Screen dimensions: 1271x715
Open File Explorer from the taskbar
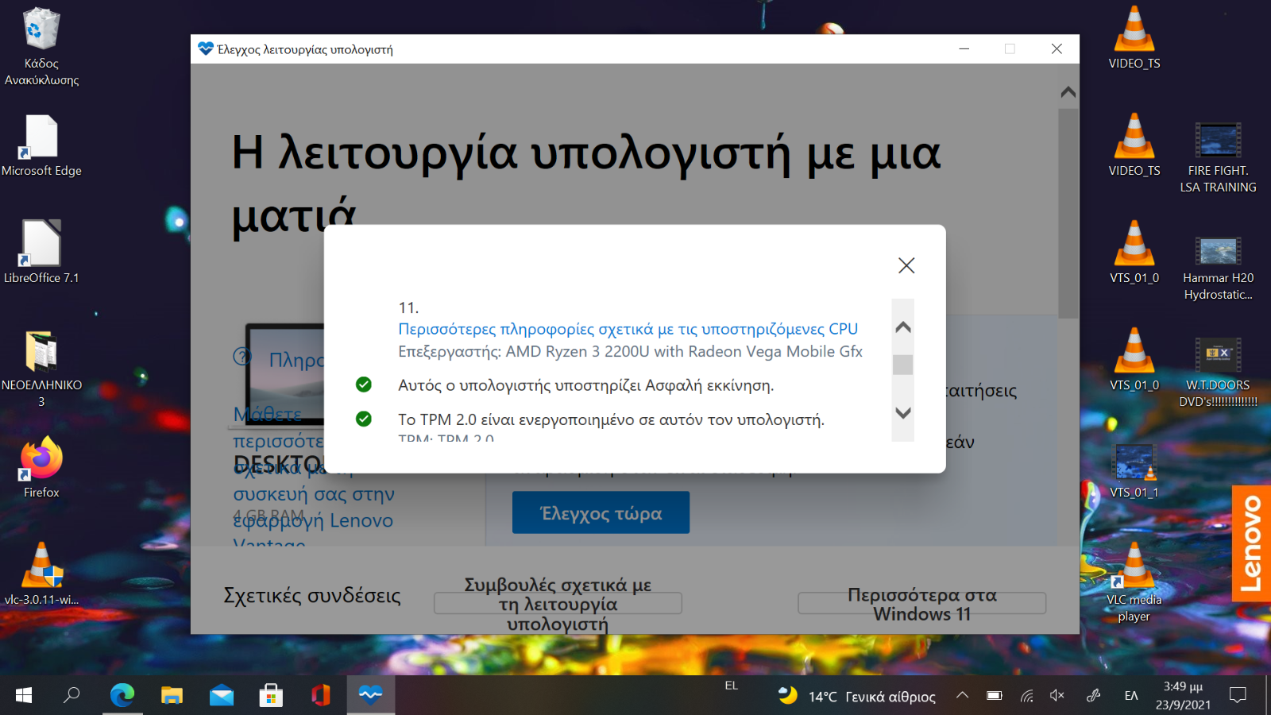pyautogui.click(x=172, y=695)
